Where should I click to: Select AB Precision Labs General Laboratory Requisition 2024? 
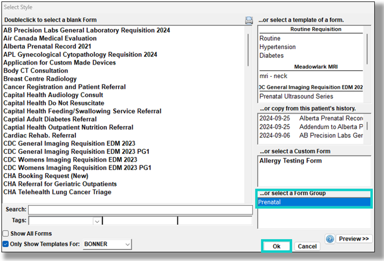click(87, 30)
